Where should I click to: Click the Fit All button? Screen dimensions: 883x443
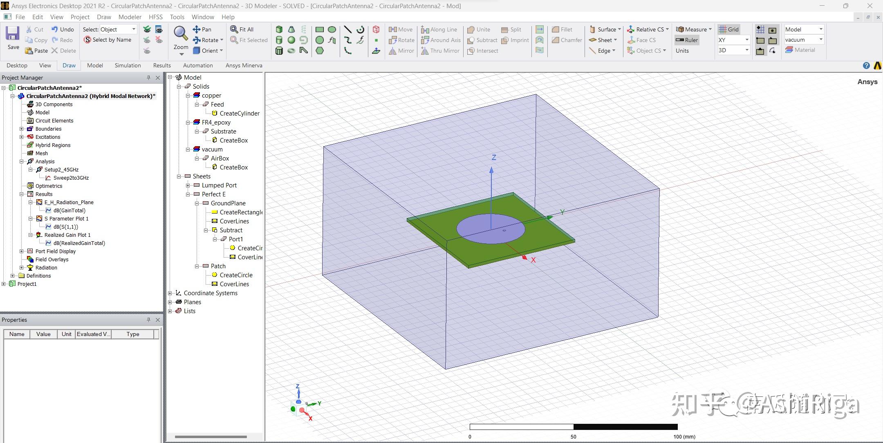tap(243, 29)
